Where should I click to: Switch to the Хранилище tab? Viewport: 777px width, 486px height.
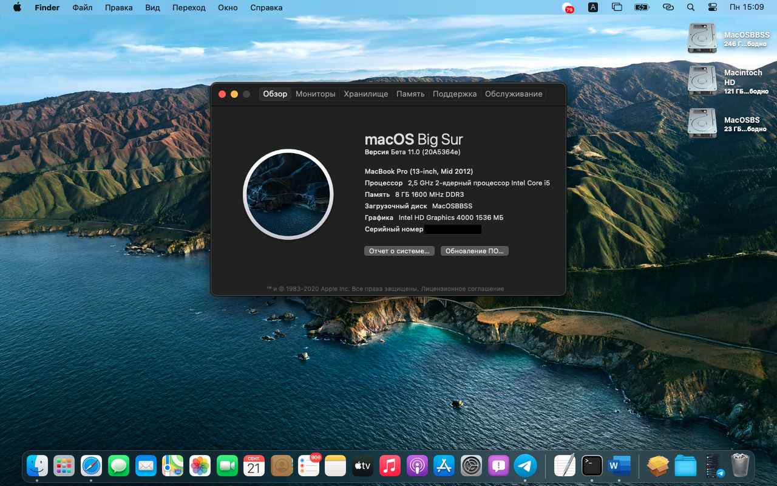[x=365, y=94]
